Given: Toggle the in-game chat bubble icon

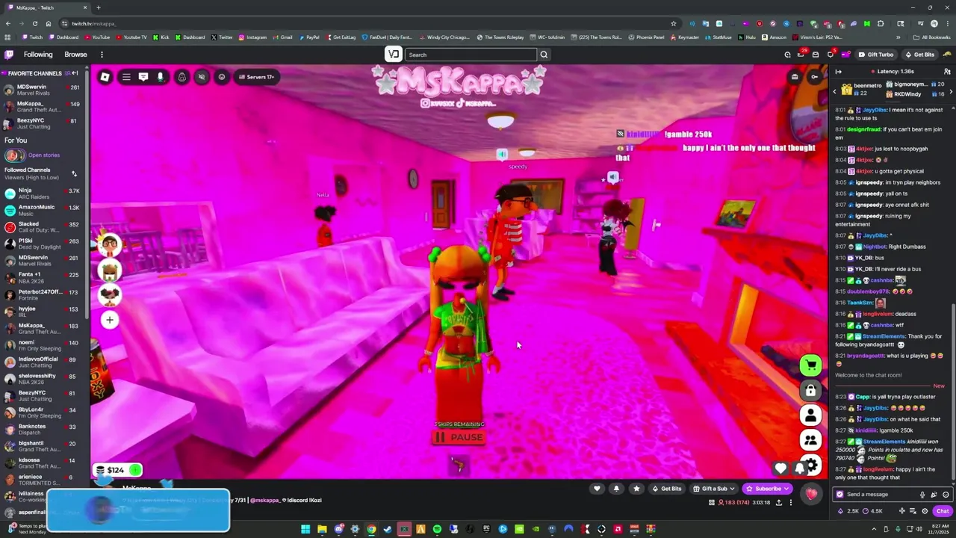Looking at the screenshot, I should 143,77.
